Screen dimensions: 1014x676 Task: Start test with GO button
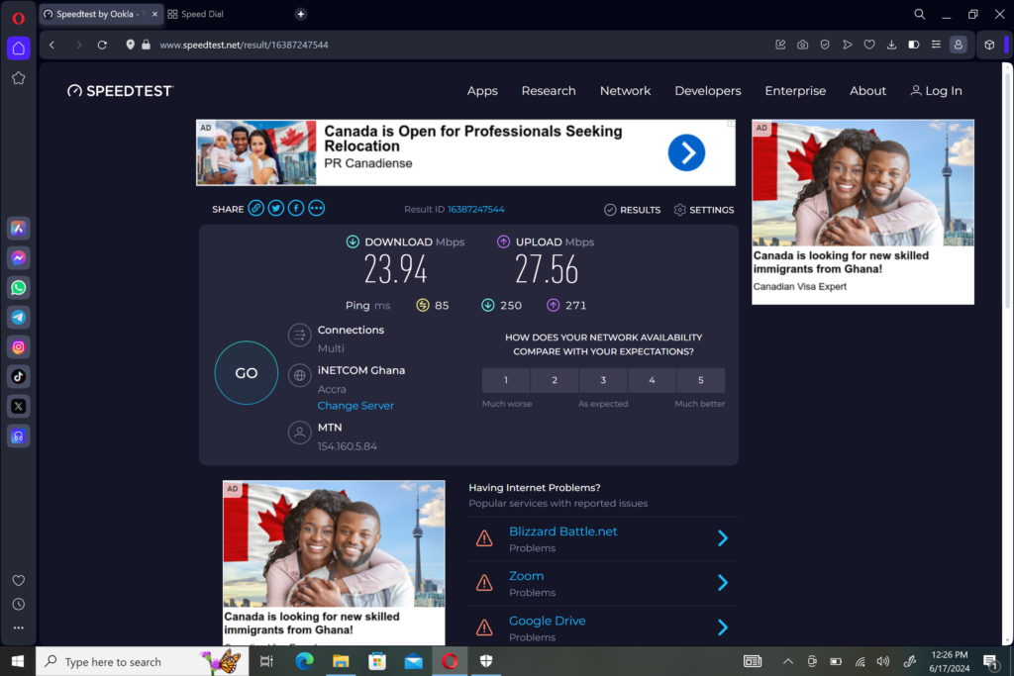[247, 373]
